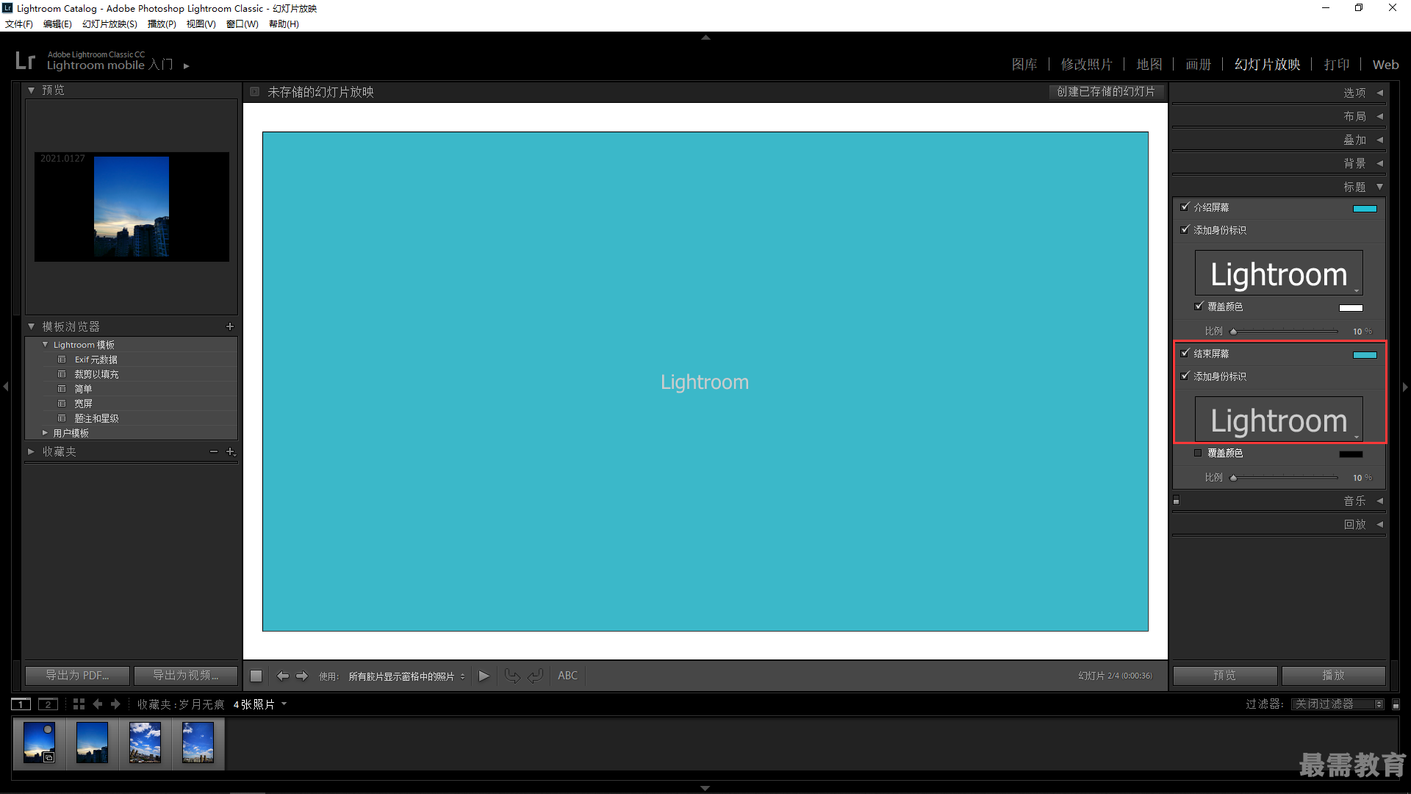
Task: Rotate adornment clockwise icon
Action: click(536, 676)
